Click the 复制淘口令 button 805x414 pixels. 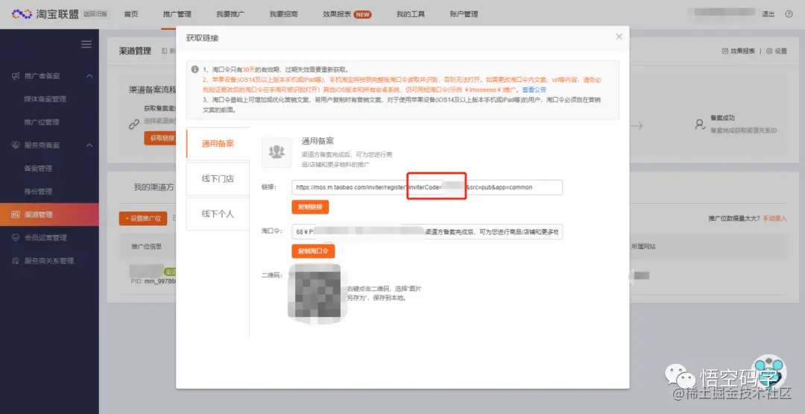pyautogui.click(x=313, y=251)
